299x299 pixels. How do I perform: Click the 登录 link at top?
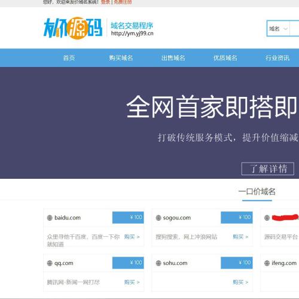pyautogui.click(x=105, y=2)
